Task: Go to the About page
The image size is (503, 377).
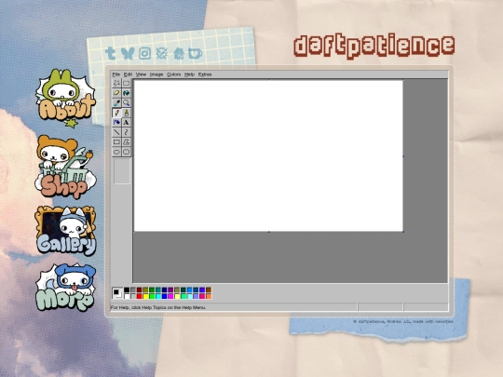Action: click(x=65, y=98)
